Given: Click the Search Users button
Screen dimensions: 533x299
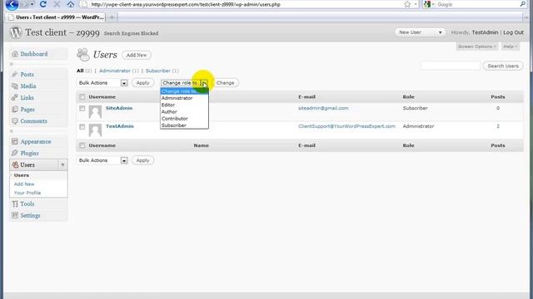Looking at the screenshot, I should (x=503, y=66).
